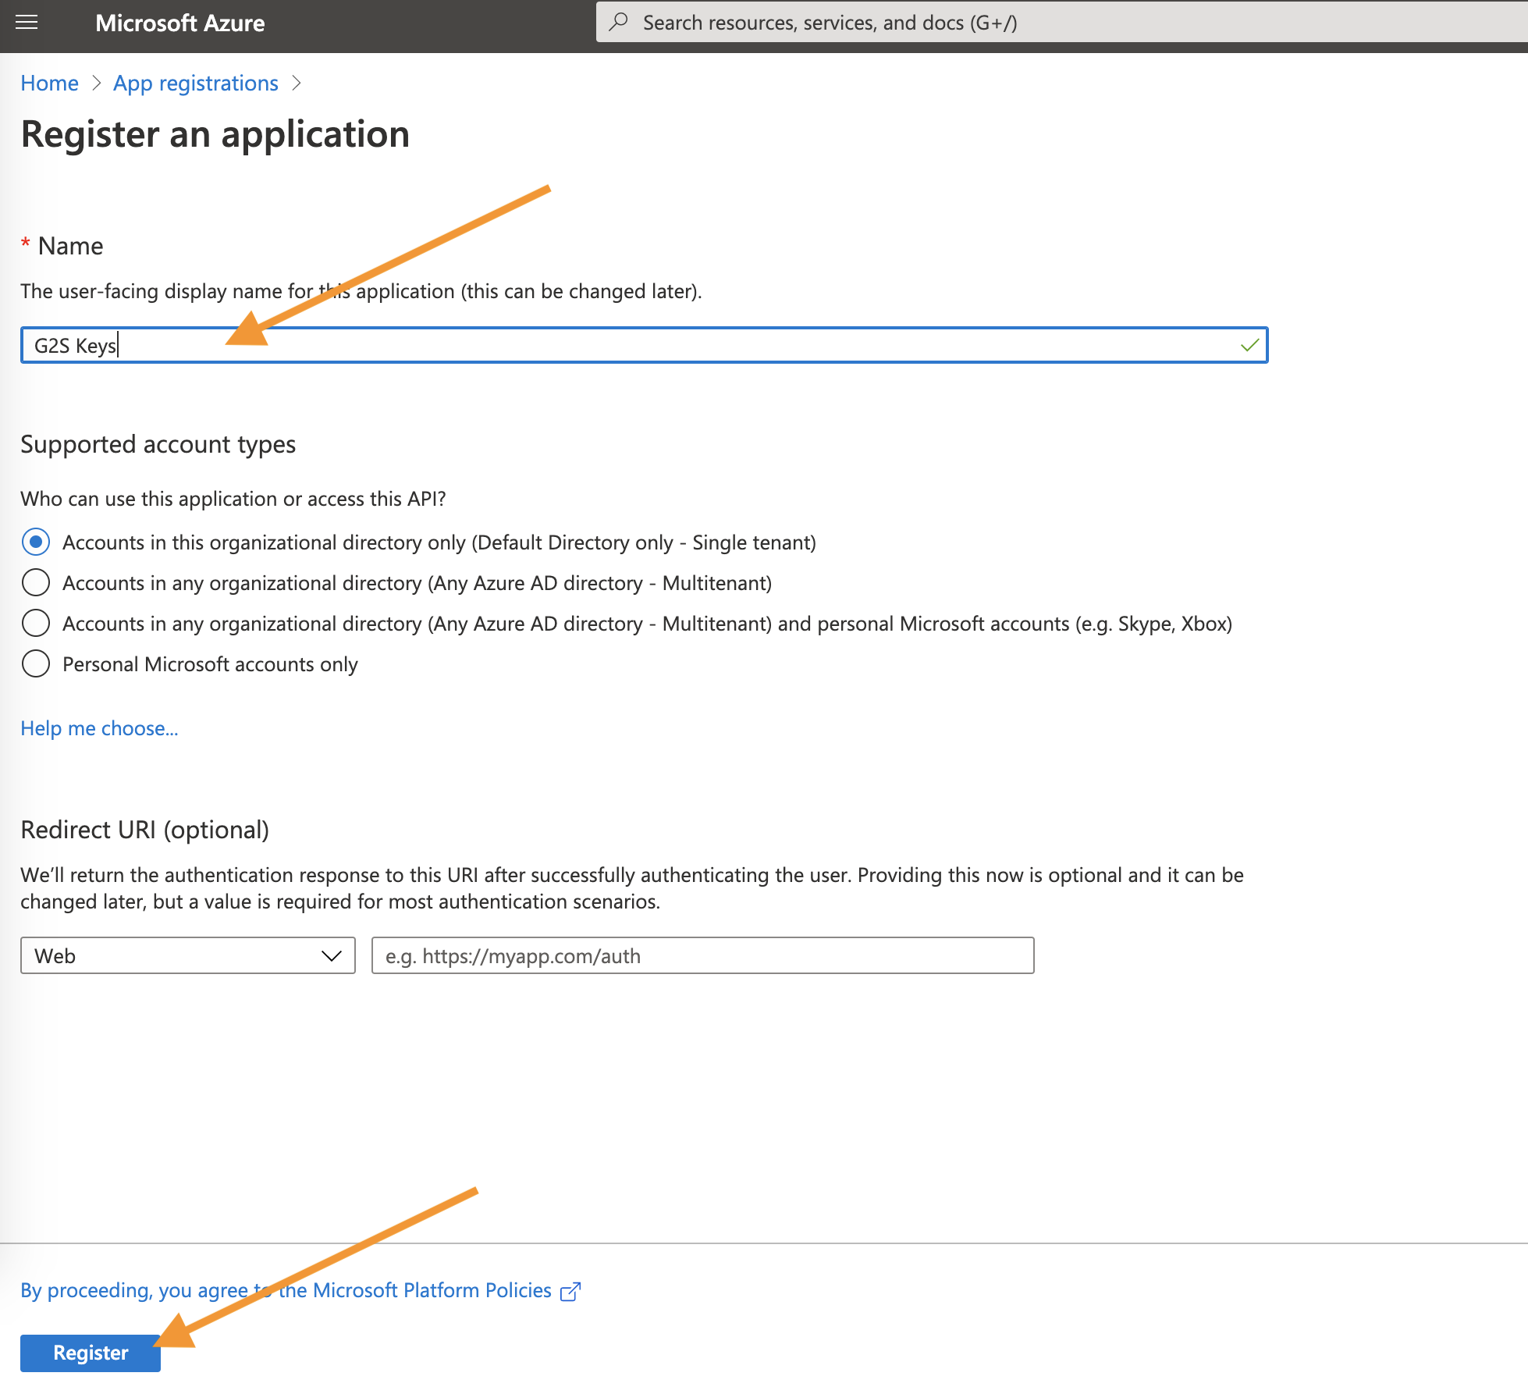The image size is (1528, 1394).
Task: Click the Redirect URI input field
Action: (x=703, y=955)
